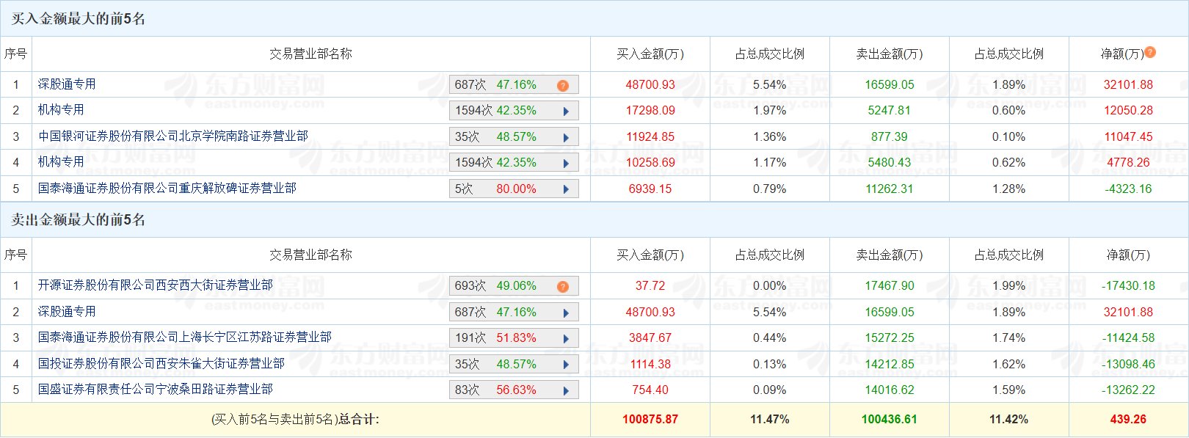The width and height of the screenshot is (1189, 438).
Task: Open 开源证券西安西大街证券营业部 link
Action: tap(156, 285)
